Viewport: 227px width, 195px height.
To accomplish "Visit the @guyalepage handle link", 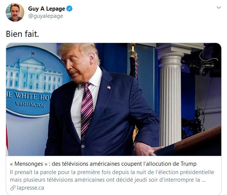I will (x=46, y=16).
